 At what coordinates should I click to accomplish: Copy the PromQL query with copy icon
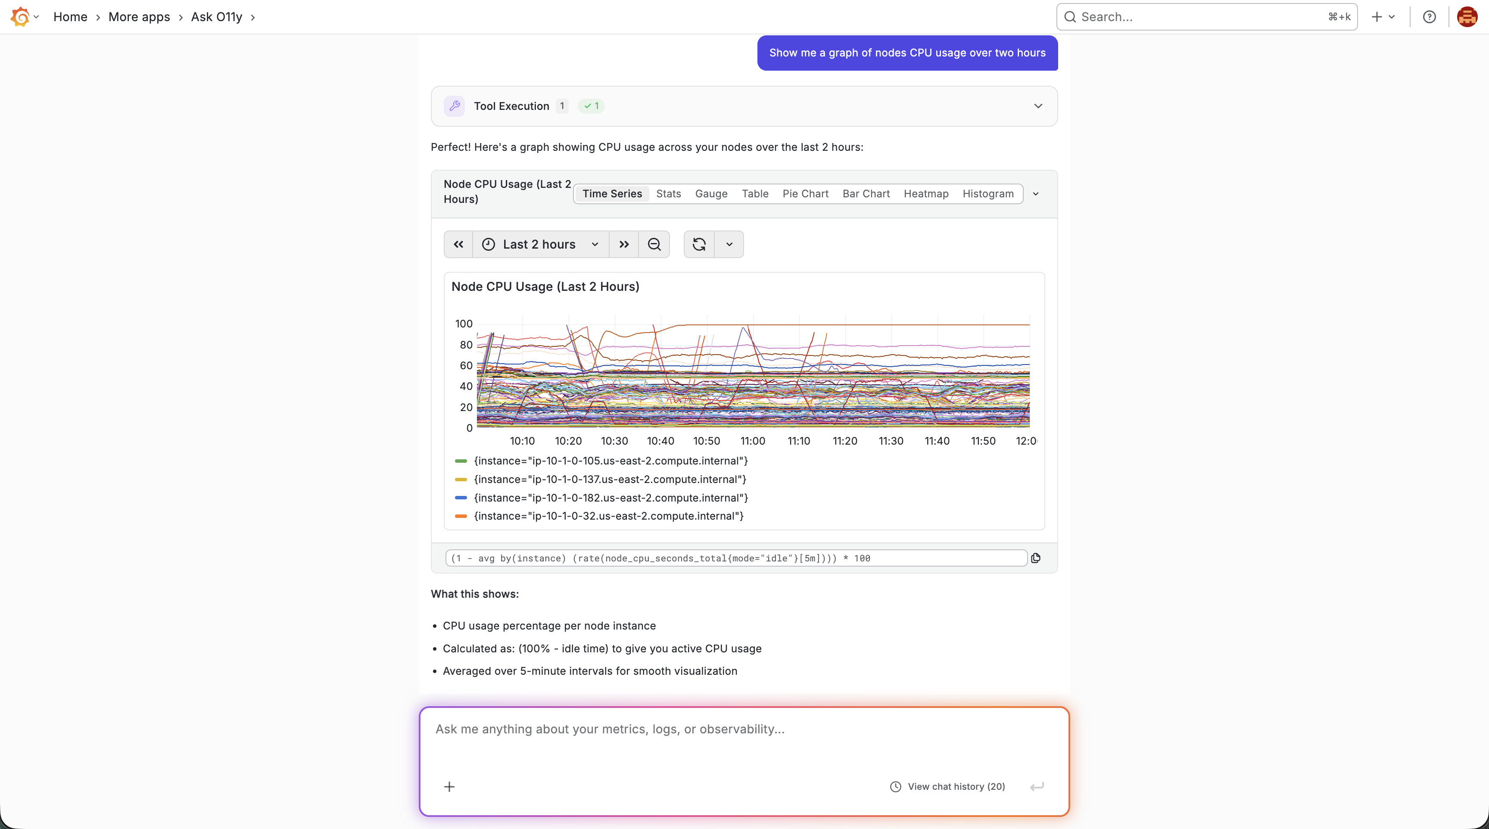pos(1036,558)
